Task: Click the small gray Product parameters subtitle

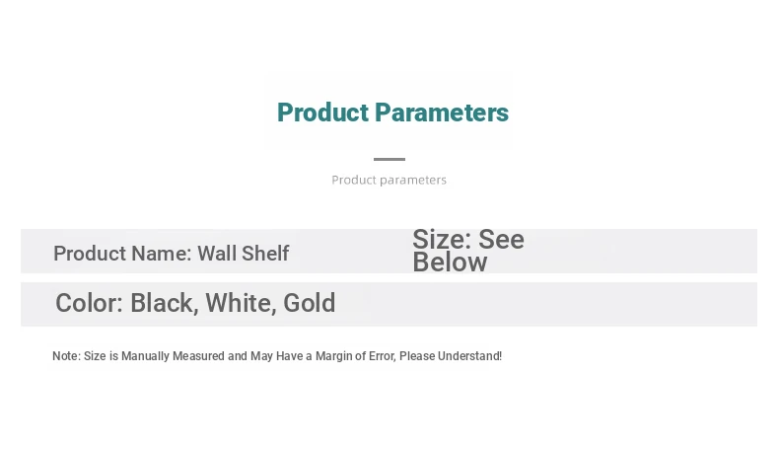Action: click(x=389, y=180)
